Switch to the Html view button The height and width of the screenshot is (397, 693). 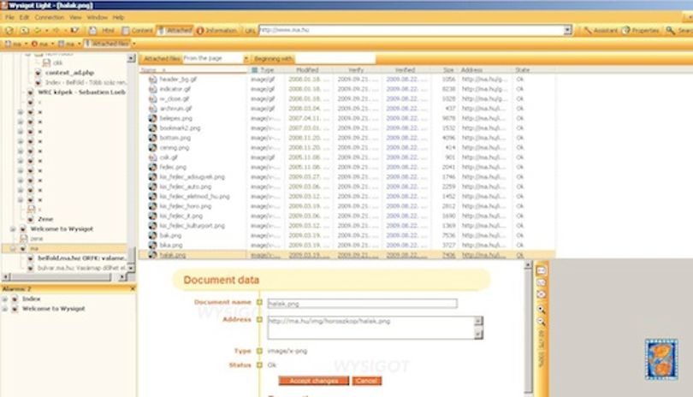(102, 31)
